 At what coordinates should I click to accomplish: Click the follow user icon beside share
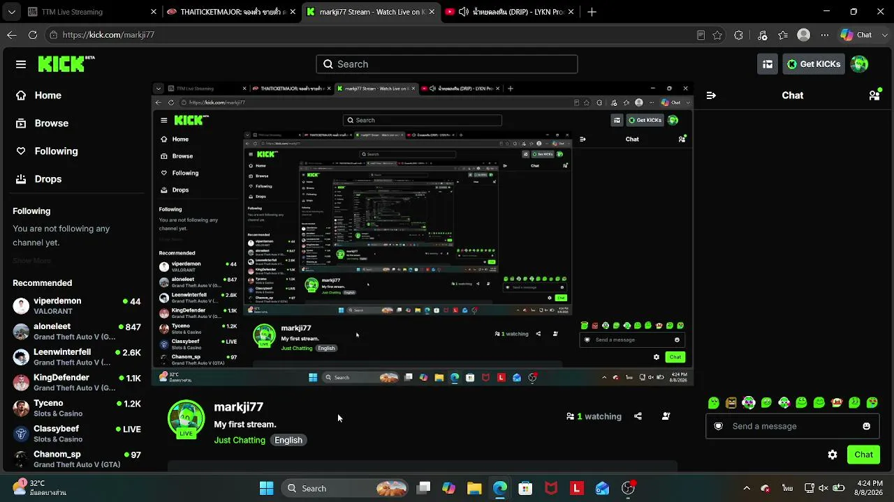666,416
